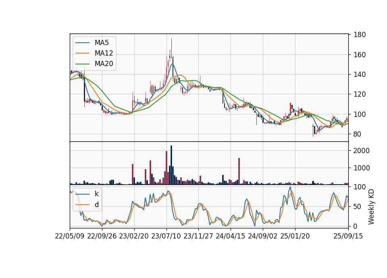Screen dimensions: 387x278
Task: Click the 22/05/09 date tick label
Action: (70, 236)
